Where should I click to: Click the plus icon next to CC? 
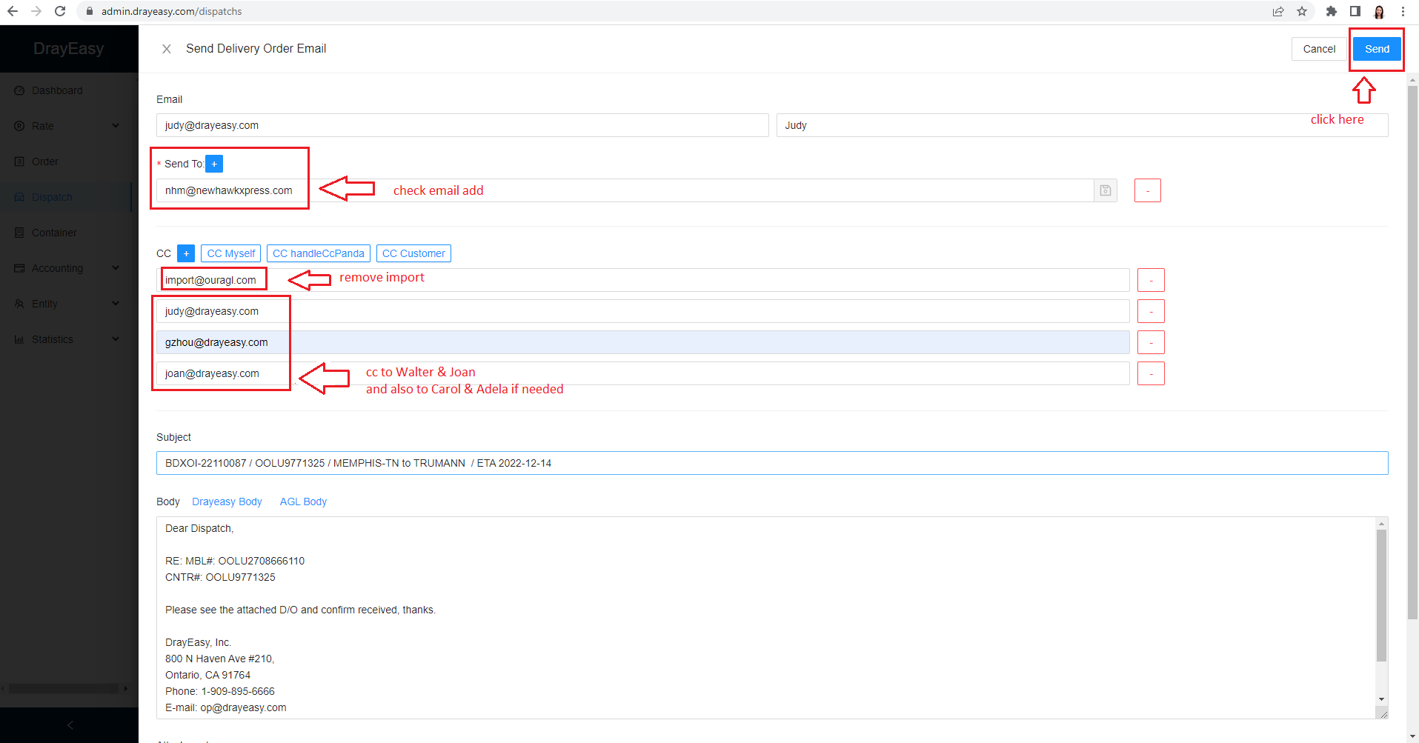(x=186, y=253)
